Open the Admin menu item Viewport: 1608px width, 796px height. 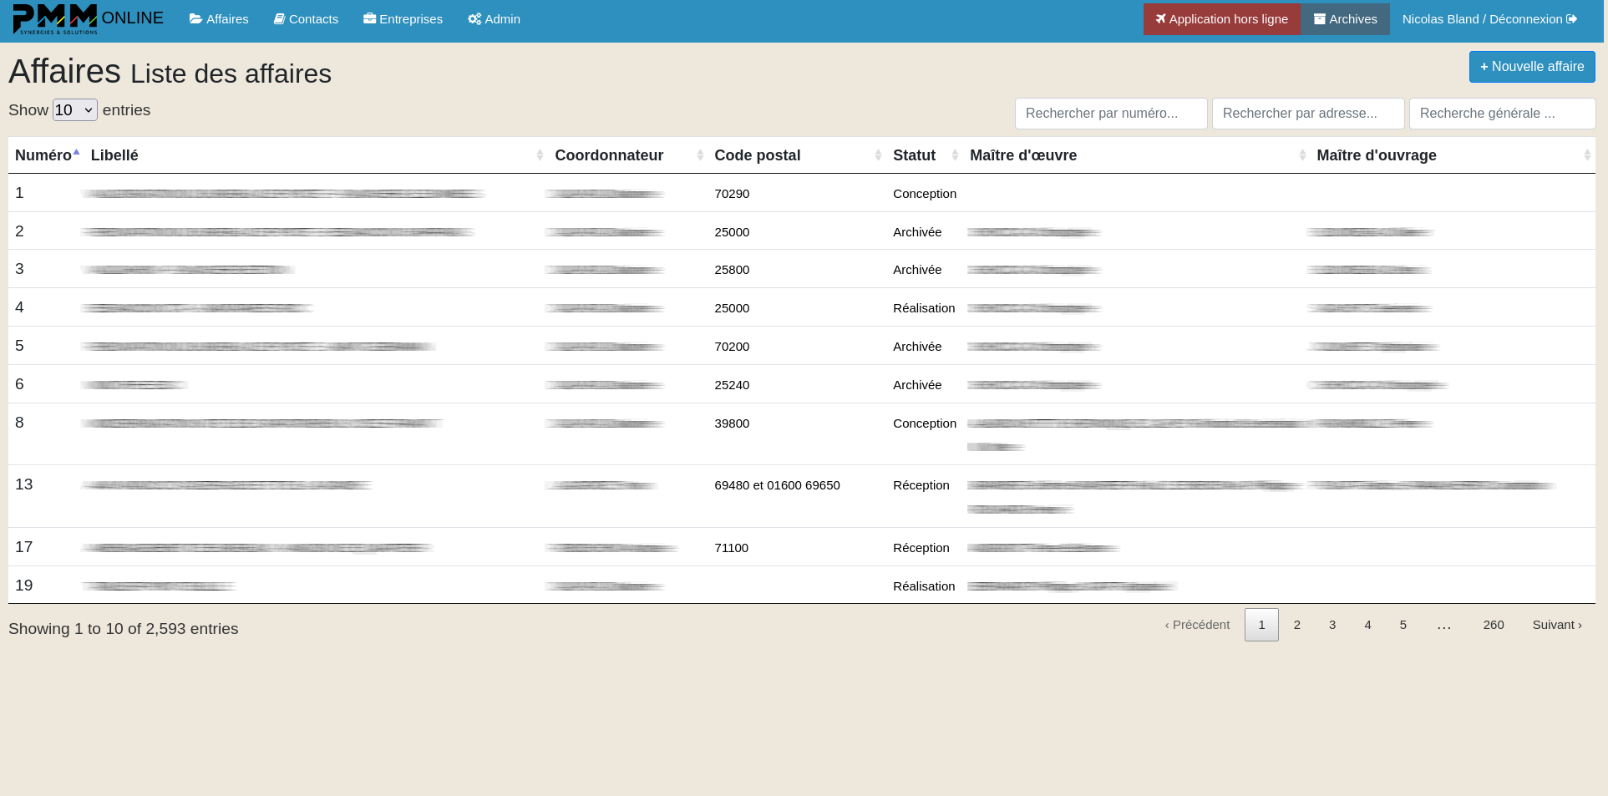tap(501, 18)
